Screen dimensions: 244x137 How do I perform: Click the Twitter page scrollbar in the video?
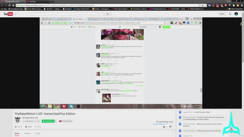coord(201,90)
